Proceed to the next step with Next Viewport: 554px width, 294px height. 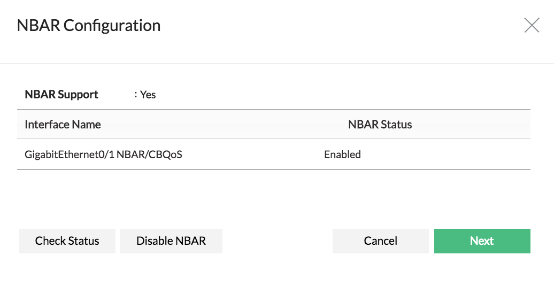coord(482,241)
